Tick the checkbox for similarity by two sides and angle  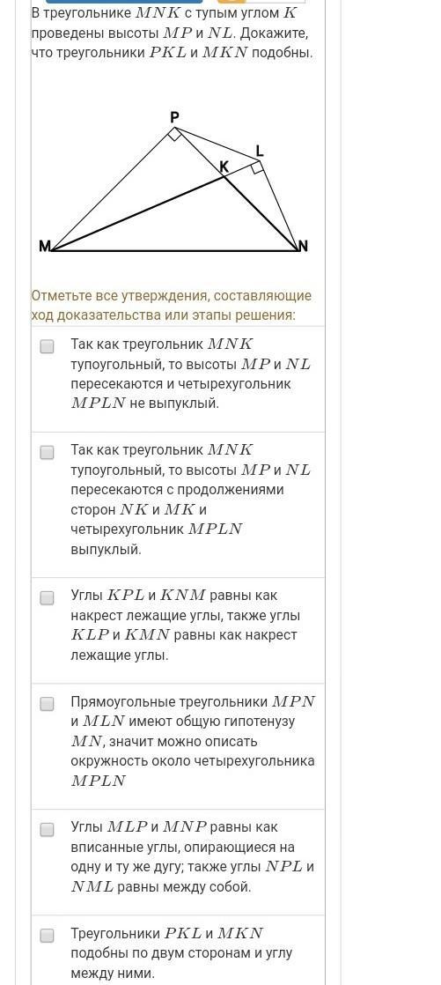[47, 936]
